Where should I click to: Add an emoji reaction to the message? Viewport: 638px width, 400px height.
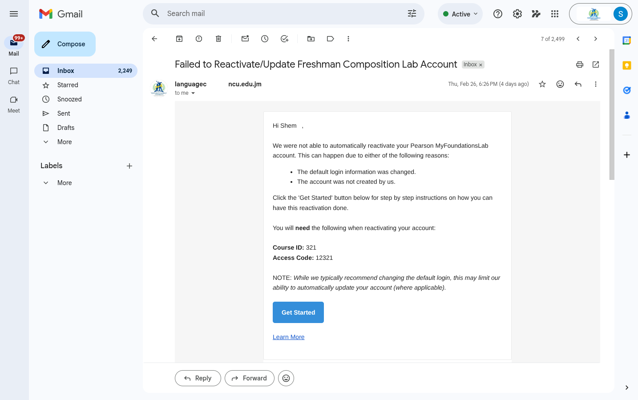click(x=560, y=84)
